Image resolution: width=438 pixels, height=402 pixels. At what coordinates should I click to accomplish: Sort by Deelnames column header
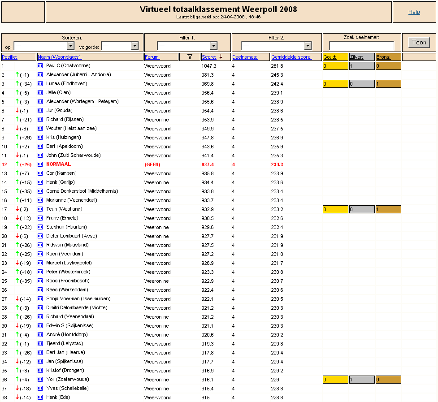(x=245, y=57)
